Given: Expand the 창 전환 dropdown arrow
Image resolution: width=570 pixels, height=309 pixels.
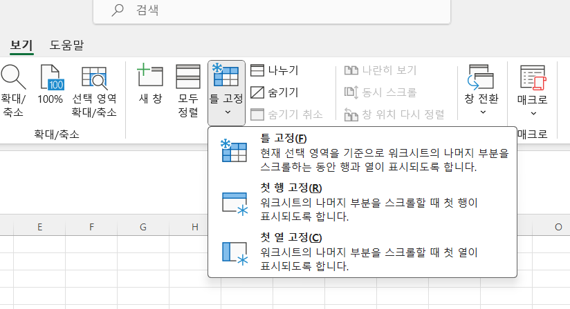Looking at the screenshot, I should click(x=483, y=112).
